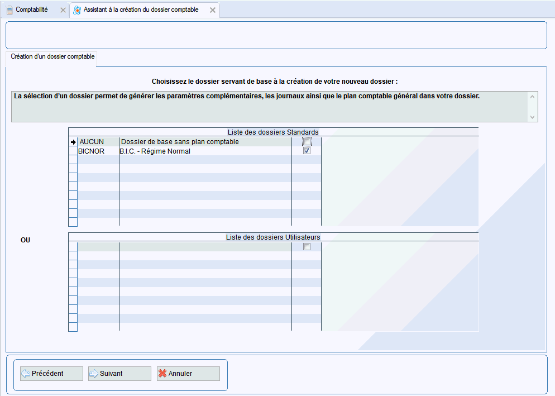Click the back arrow icon on Précédent
The height and width of the screenshot is (396, 555).
[26, 374]
